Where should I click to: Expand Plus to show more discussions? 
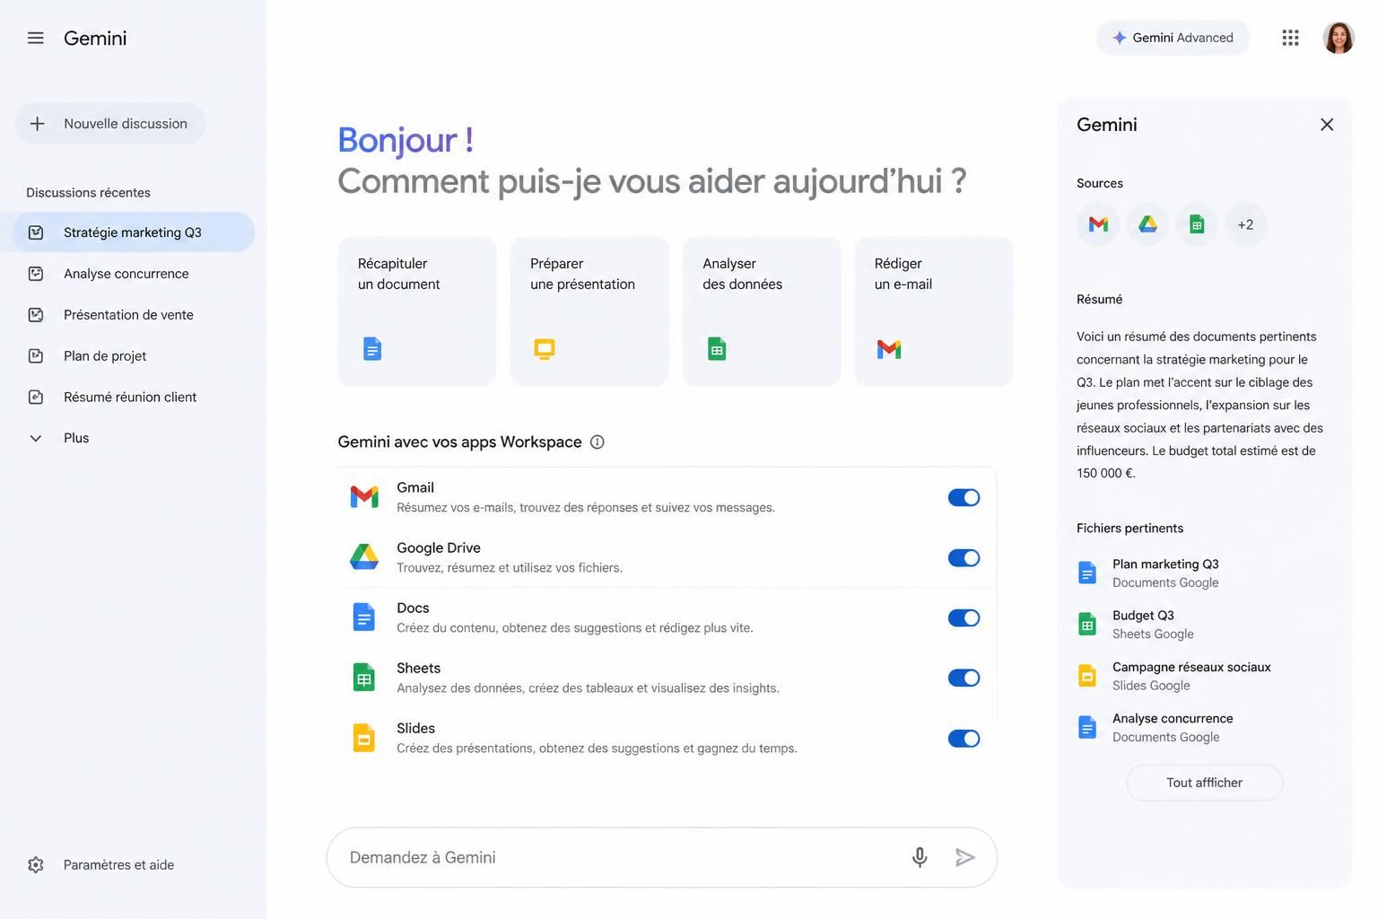coord(59,438)
